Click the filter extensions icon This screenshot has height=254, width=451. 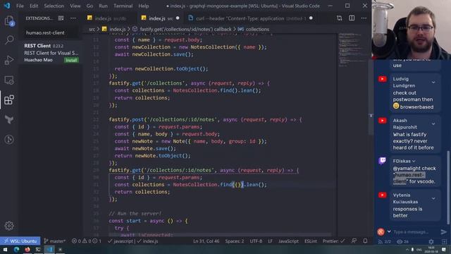(x=61, y=18)
